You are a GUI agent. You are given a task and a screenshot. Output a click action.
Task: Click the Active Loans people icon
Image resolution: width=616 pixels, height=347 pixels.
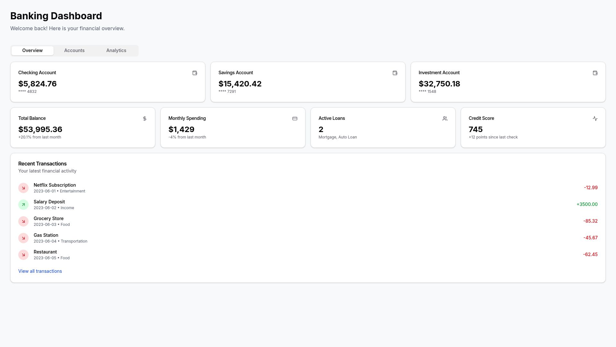point(445,119)
